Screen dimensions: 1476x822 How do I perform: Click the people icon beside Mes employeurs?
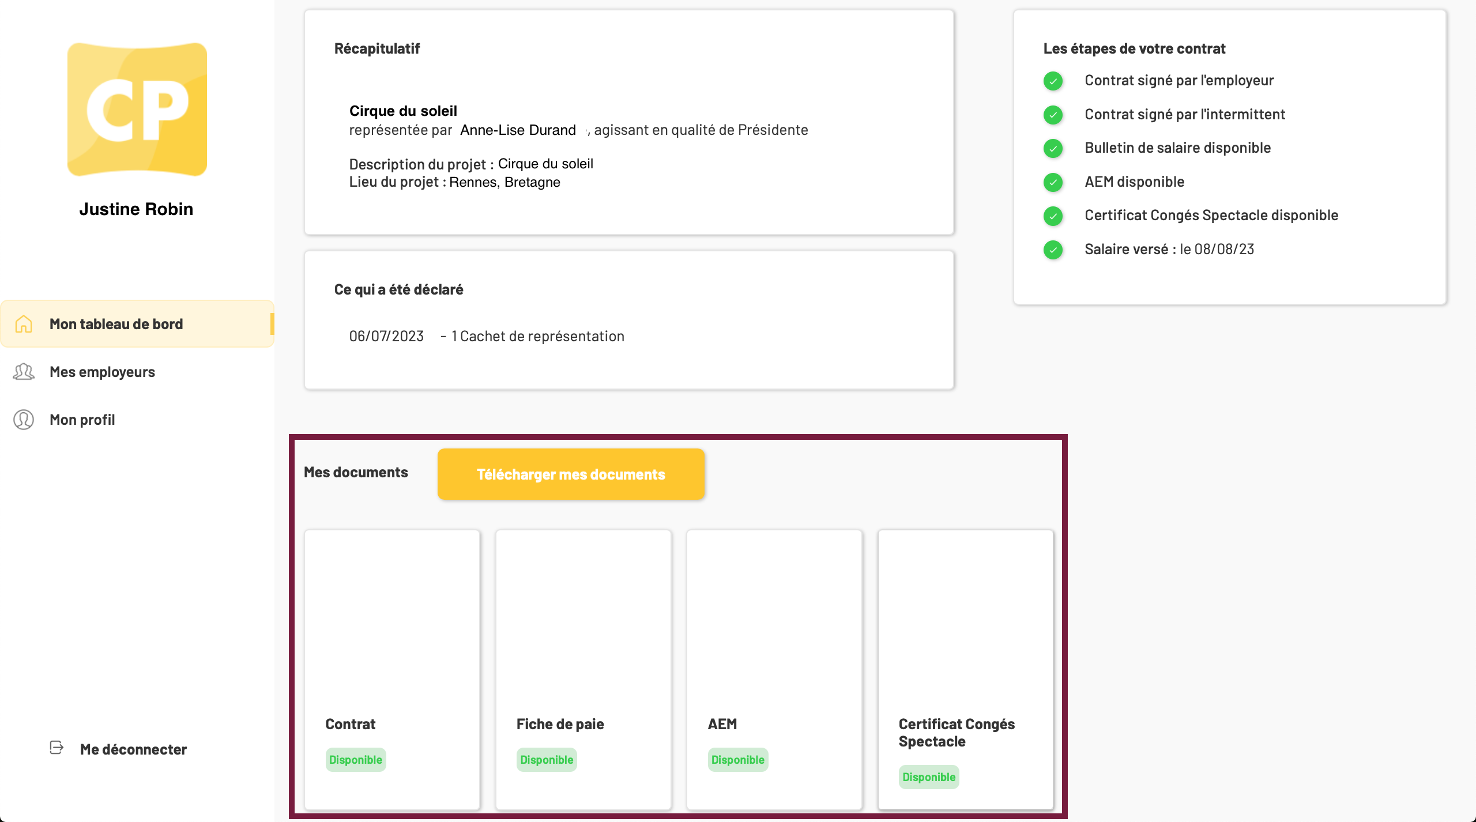point(24,372)
